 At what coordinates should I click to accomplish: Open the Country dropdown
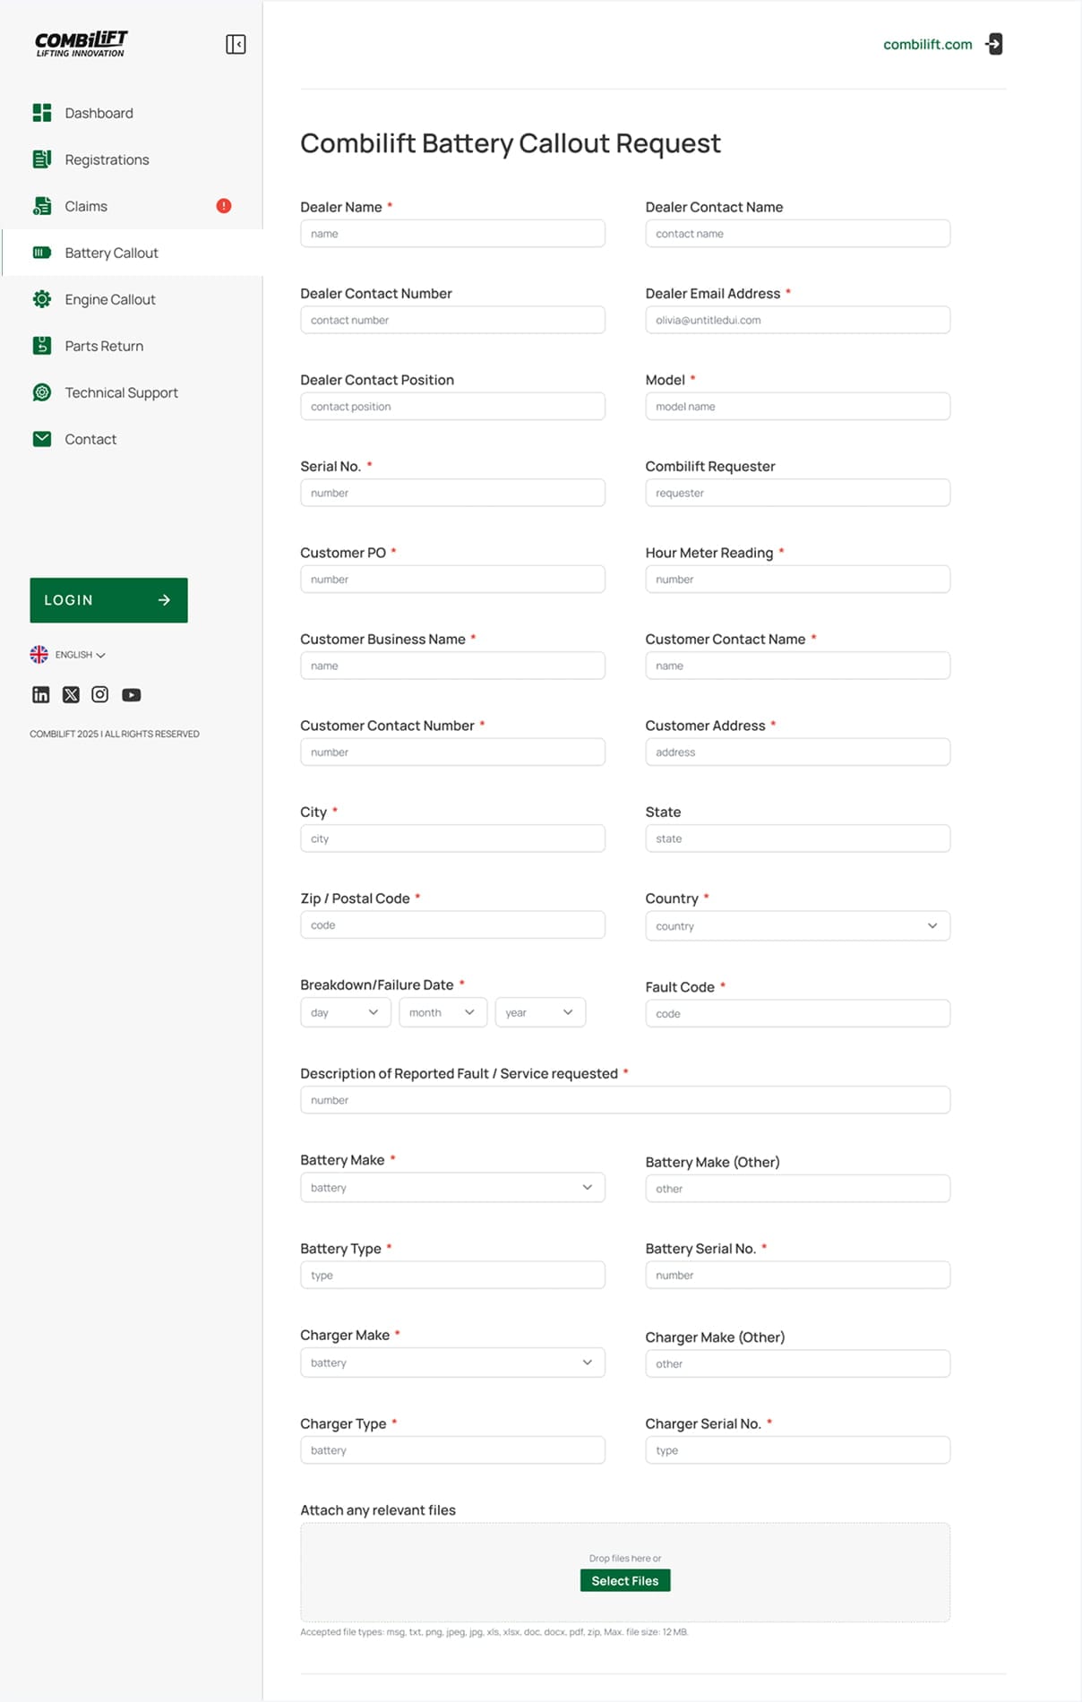[796, 925]
